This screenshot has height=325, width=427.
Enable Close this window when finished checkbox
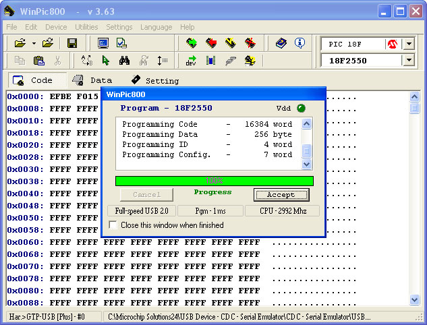tap(113, 225)
